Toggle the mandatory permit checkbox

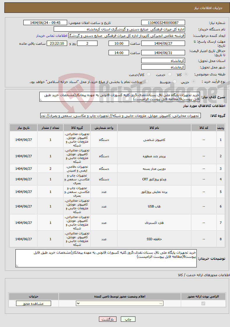tap(203, 303)
